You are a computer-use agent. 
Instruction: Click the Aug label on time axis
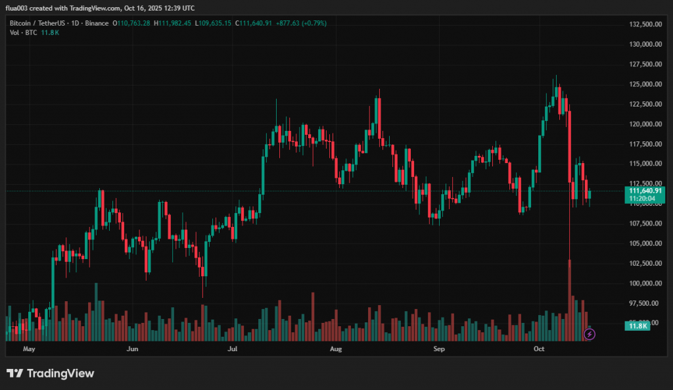pyautogui.click(x=336, y=349)
